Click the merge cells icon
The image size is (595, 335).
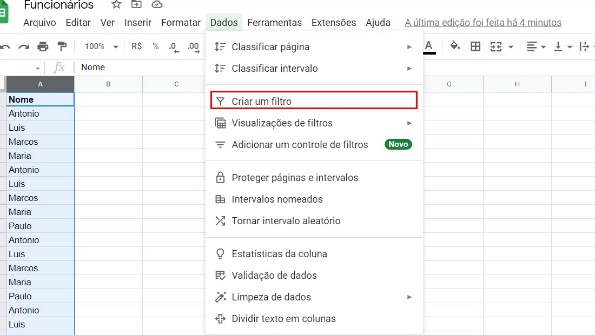[x=496, y=46]
